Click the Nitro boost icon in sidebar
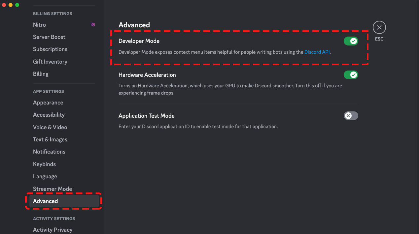This screenshot has height=234, width=419. [x=93, y=24]
